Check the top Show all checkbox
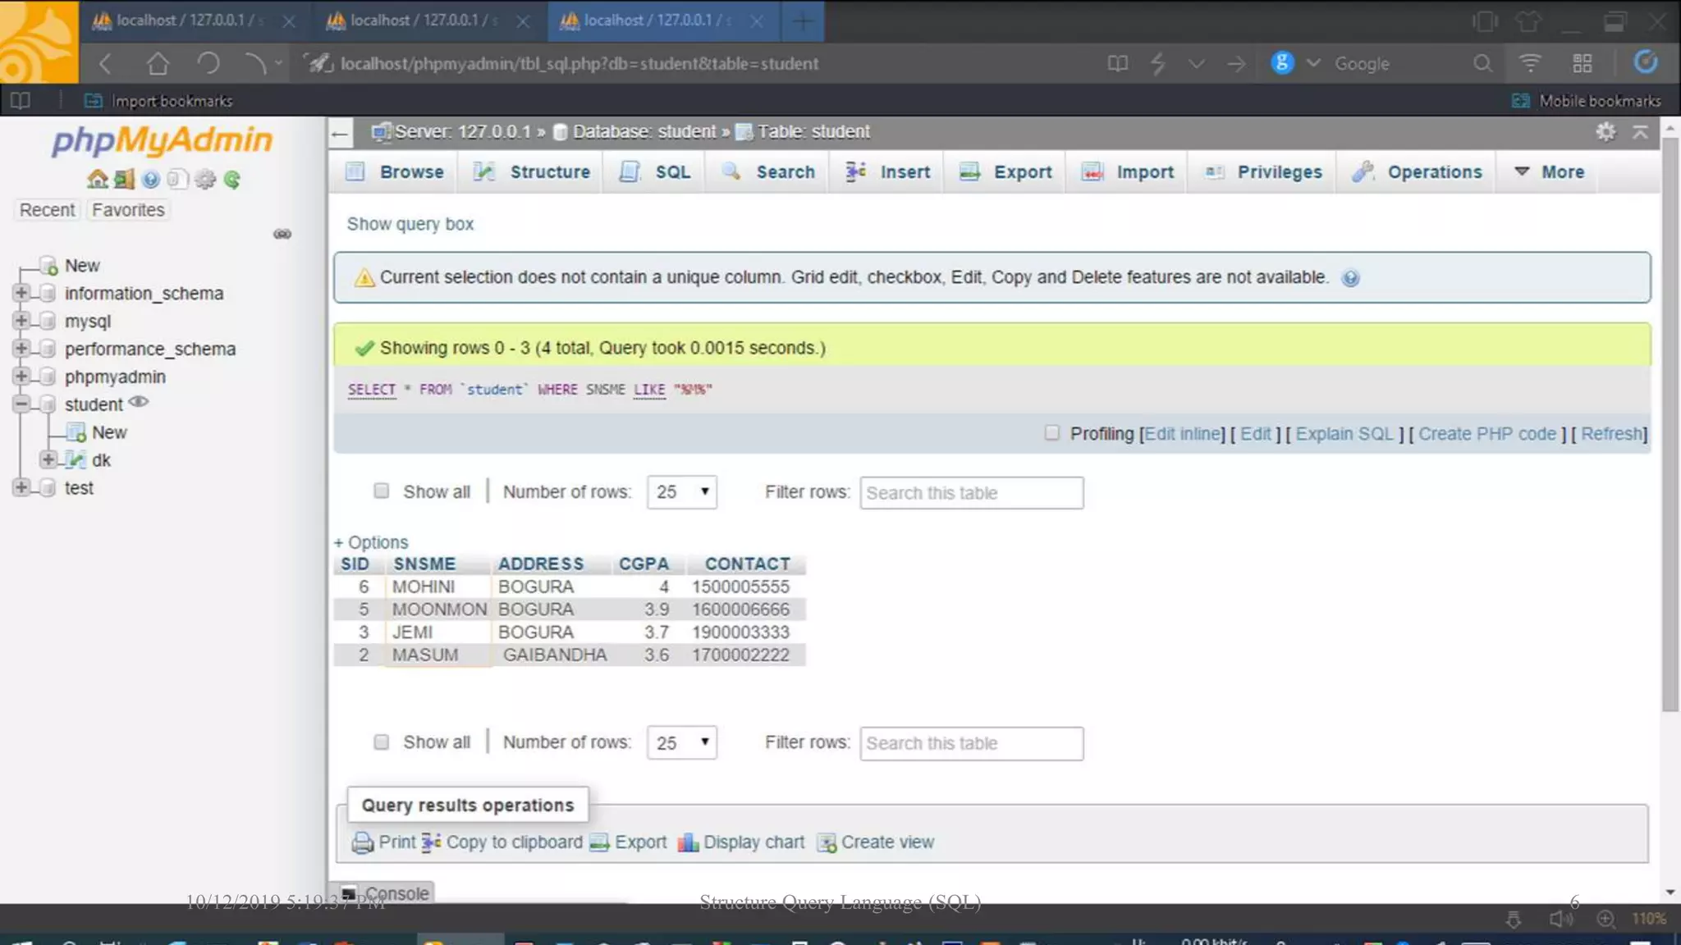 [381, 491]
